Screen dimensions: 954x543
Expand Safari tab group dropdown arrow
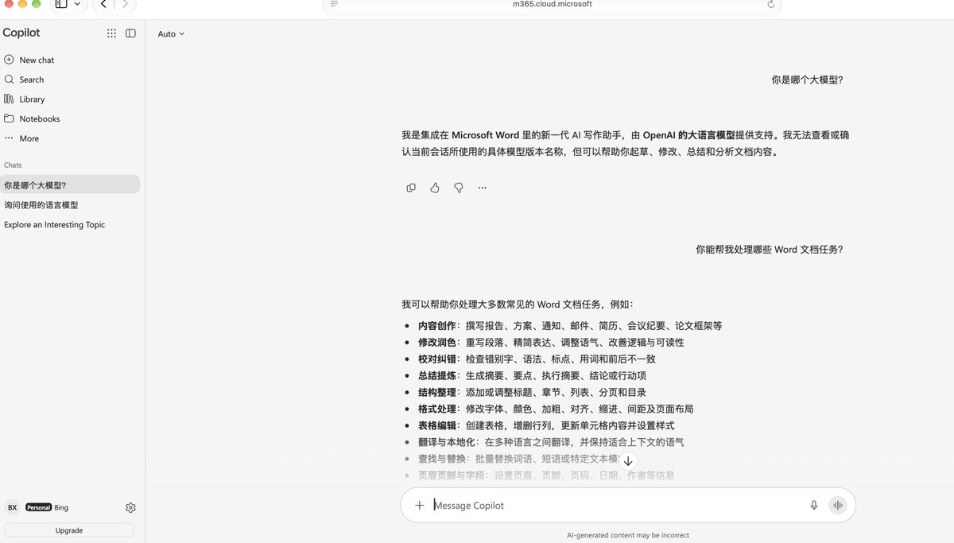77,4
